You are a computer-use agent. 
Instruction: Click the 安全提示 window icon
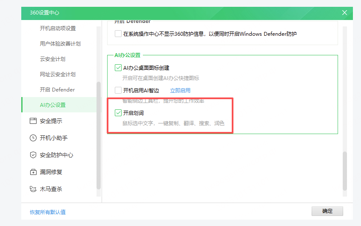(33, 121)
